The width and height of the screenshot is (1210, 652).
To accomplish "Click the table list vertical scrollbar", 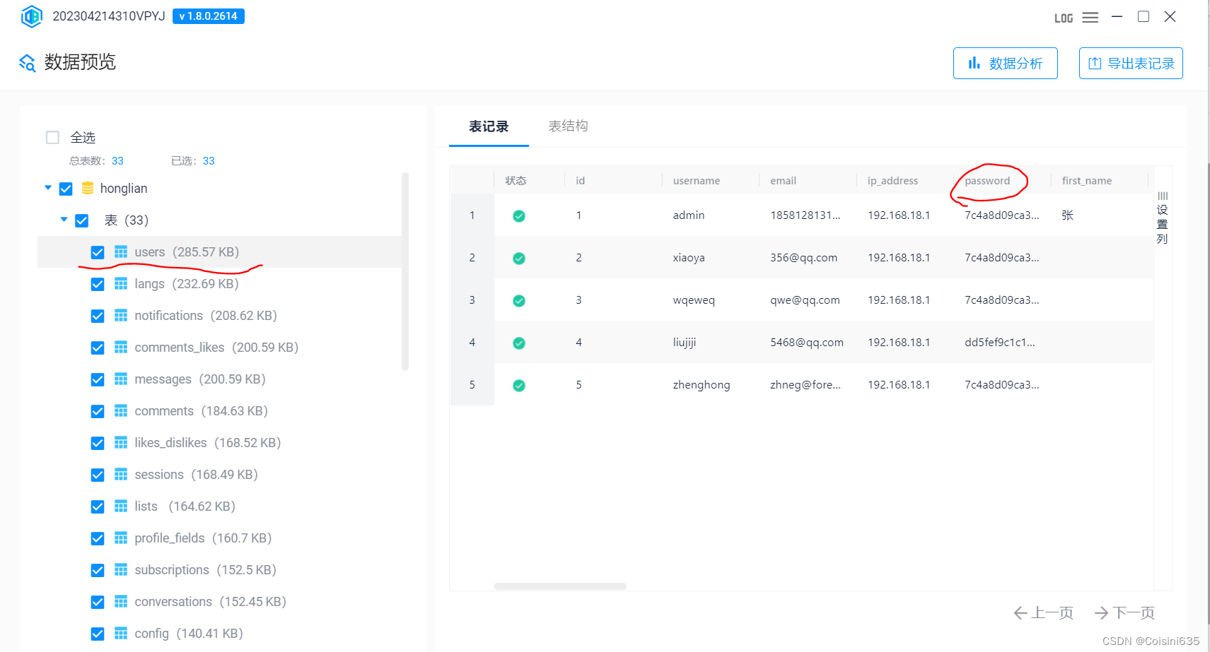I will 405,271.
